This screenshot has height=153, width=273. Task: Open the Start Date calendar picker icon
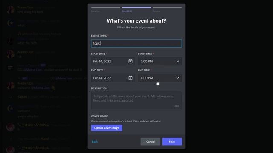click(131, 61)
